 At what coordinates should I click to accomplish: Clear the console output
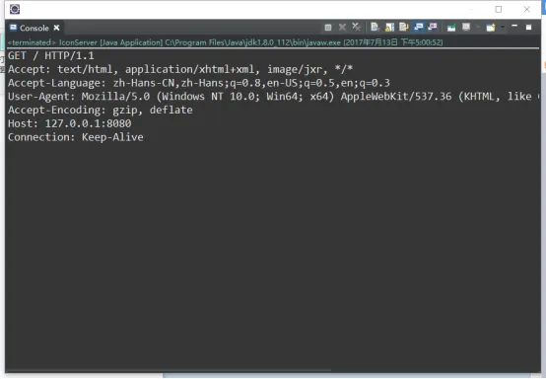375,27
